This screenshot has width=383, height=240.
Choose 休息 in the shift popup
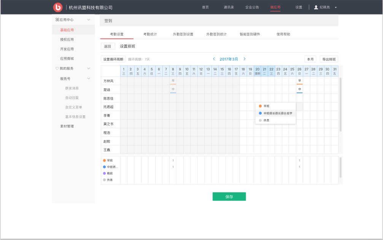click(x=275, y=120)
